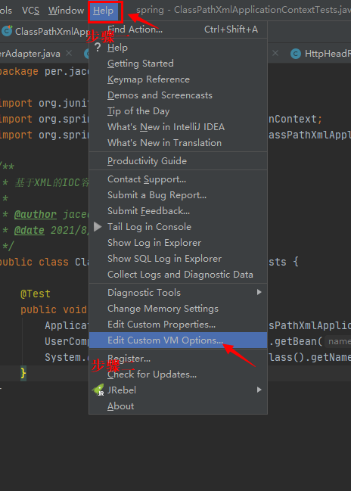Open the VCS menu

[30, 11]
